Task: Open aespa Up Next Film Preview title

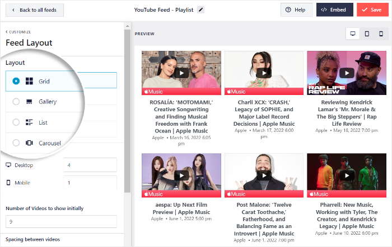Action: (x=181, y=208)
